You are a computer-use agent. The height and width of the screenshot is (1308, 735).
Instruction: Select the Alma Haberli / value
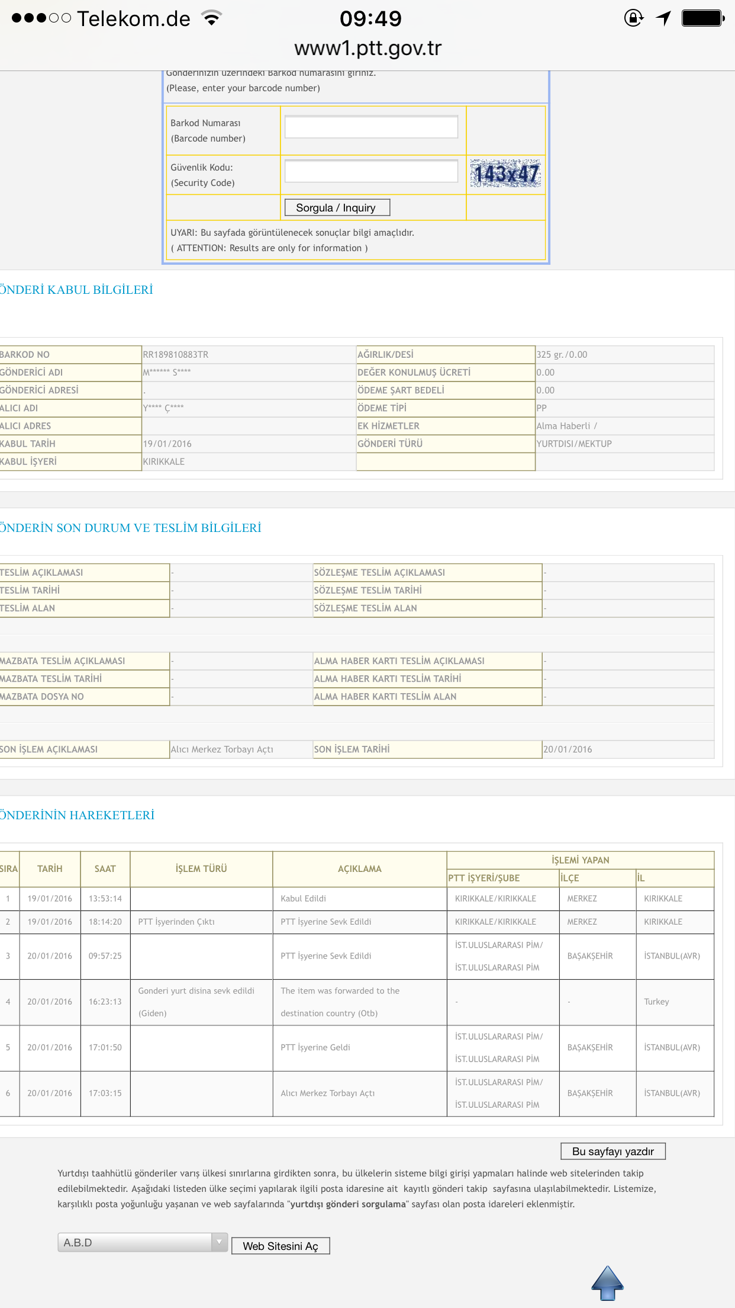pyautogui.click(x=567, y=426)
